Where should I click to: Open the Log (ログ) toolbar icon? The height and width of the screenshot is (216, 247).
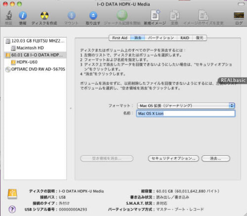239,16
